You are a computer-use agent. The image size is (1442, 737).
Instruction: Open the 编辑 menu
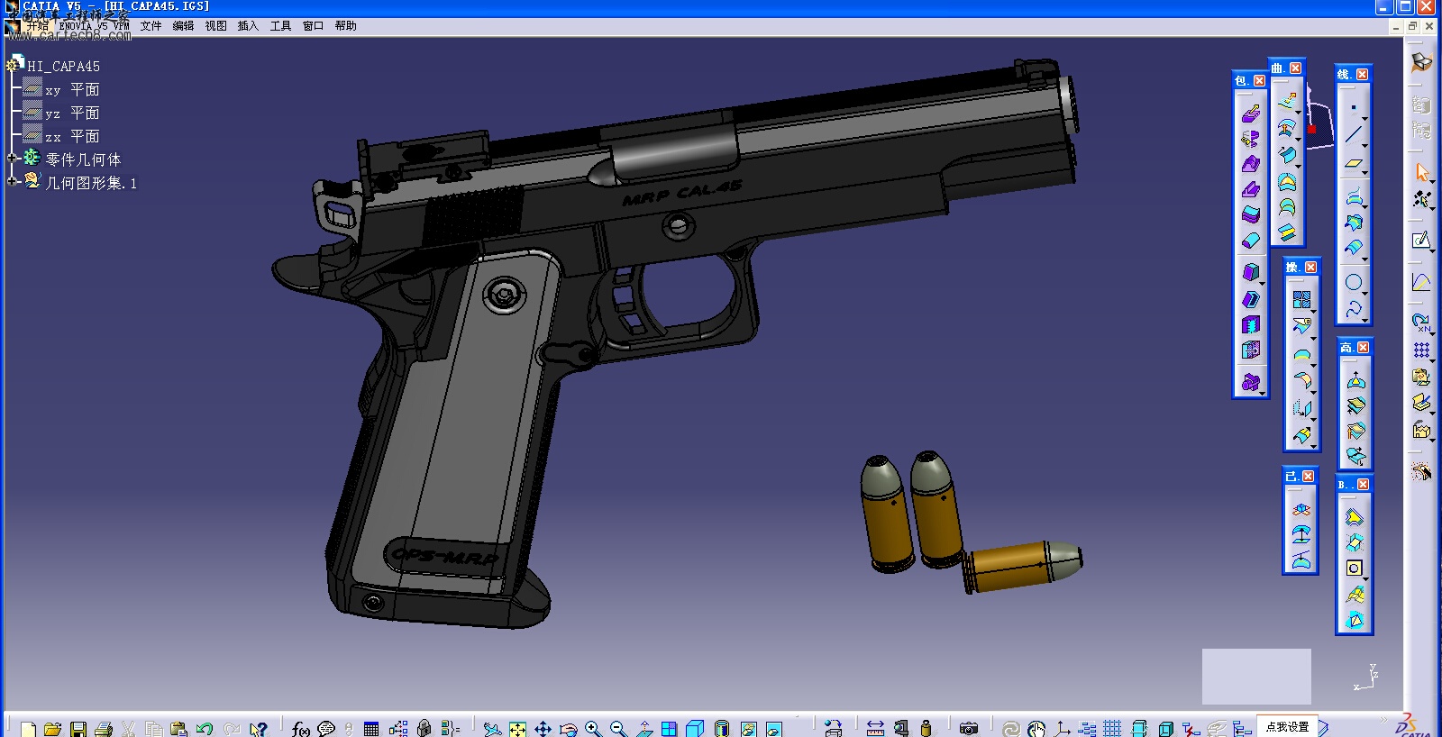183,26
